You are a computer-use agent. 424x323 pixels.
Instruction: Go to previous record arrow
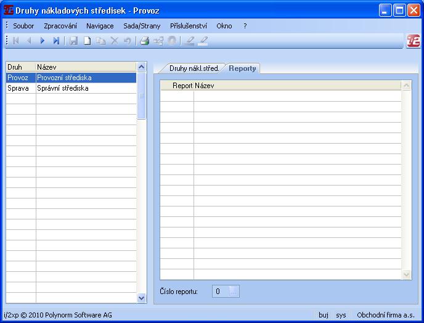(29, 41)
